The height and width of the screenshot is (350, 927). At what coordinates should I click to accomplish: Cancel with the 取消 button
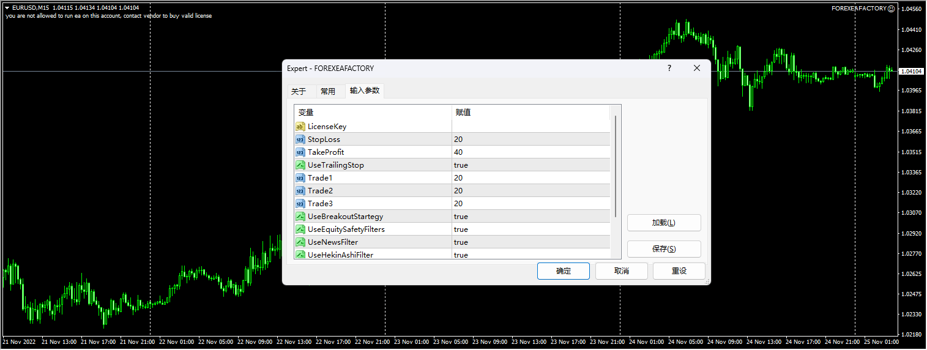pyautogui.click(x=622, y=271)
